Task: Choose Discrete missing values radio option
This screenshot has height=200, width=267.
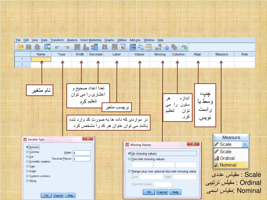Action: pos(129,159)
